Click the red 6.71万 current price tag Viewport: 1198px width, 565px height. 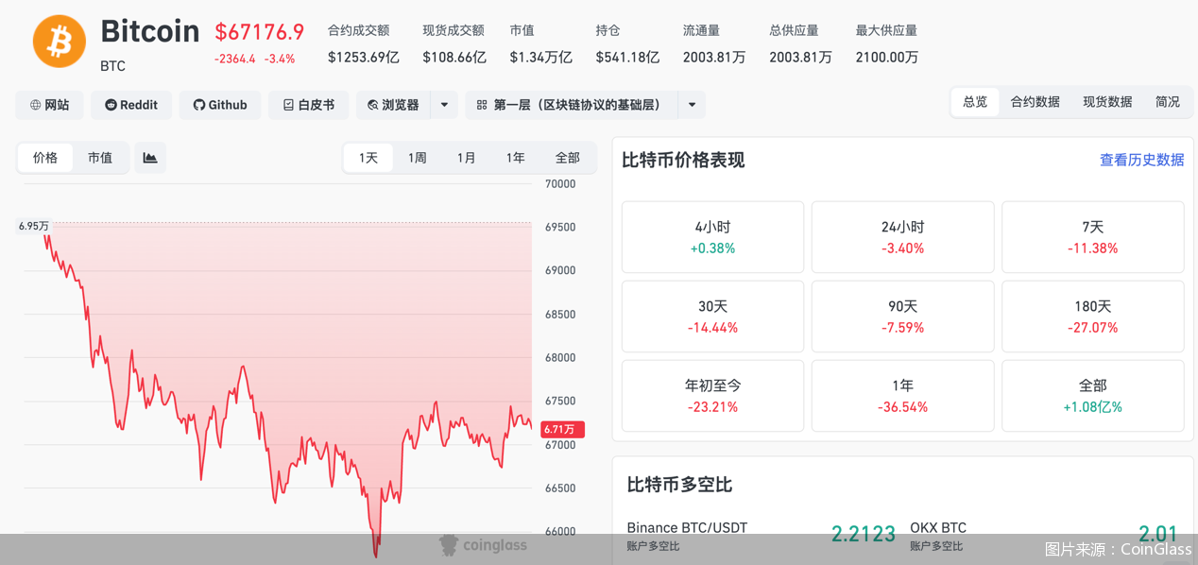563,430
